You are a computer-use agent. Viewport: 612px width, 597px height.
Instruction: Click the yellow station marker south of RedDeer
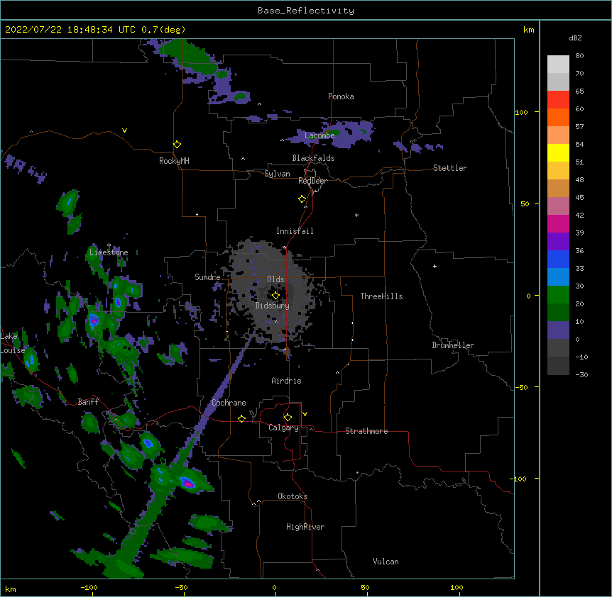pyautogui.click(x=302, y=199)
